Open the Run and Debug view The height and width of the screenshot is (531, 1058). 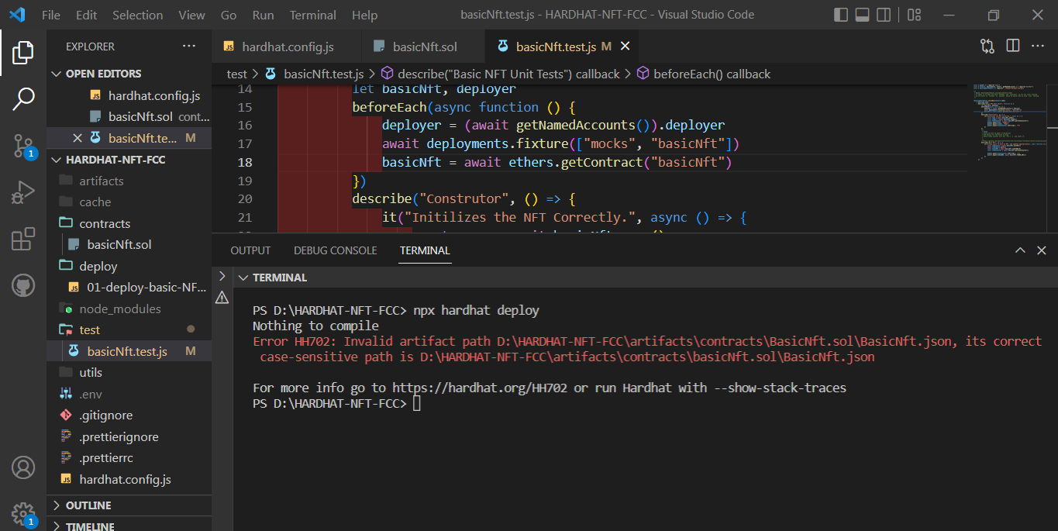(22, 191)
